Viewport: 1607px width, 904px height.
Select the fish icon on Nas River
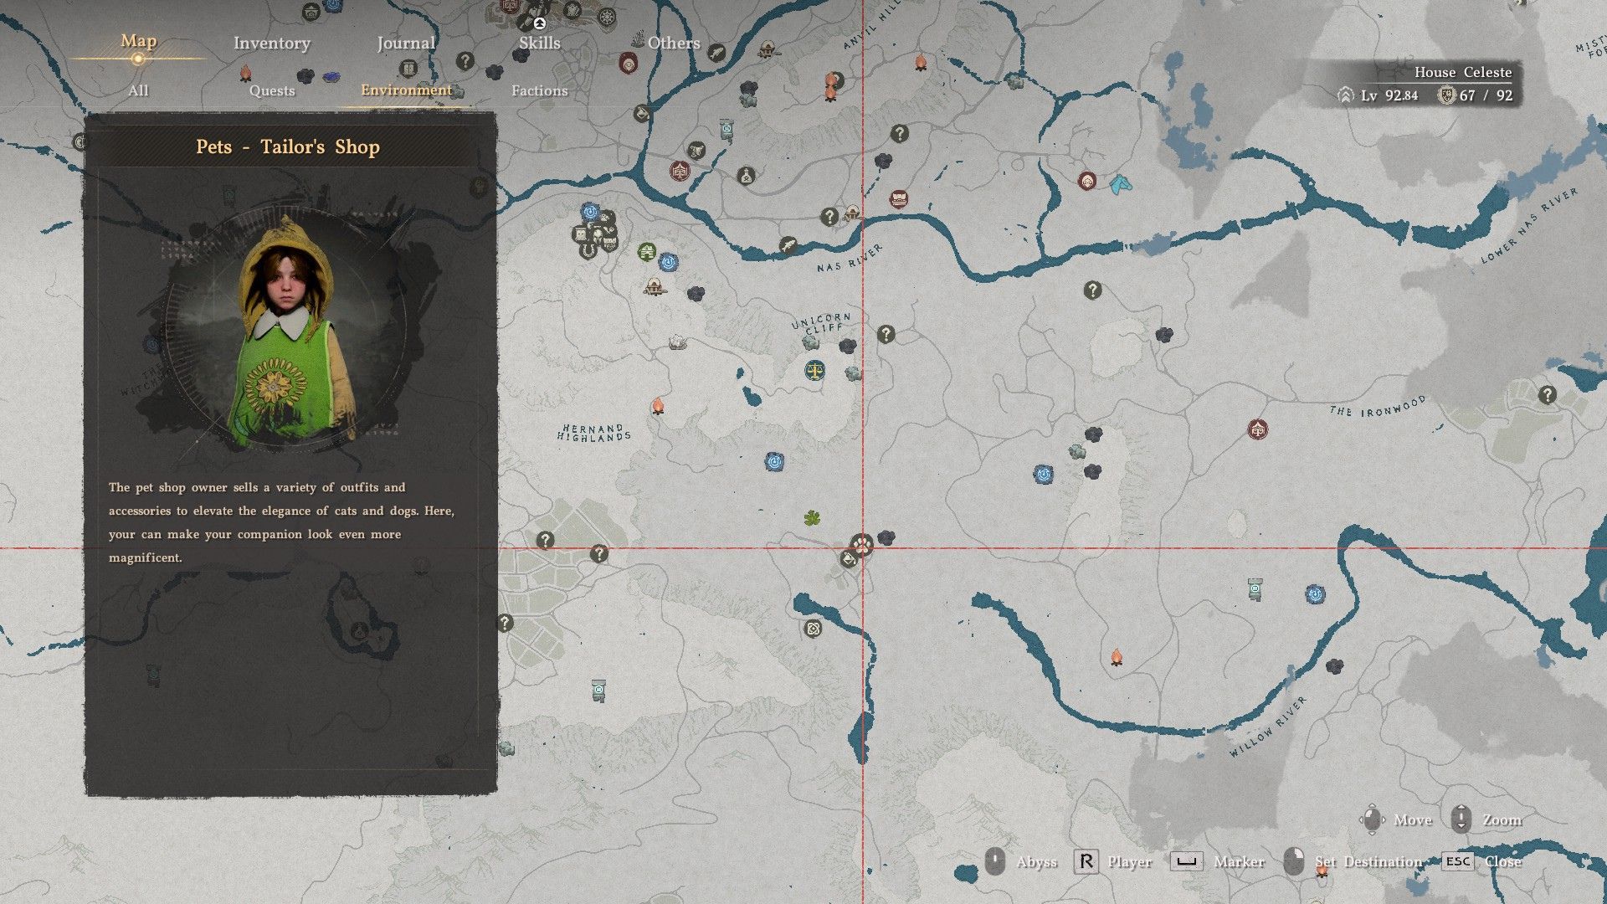[788, 245]
